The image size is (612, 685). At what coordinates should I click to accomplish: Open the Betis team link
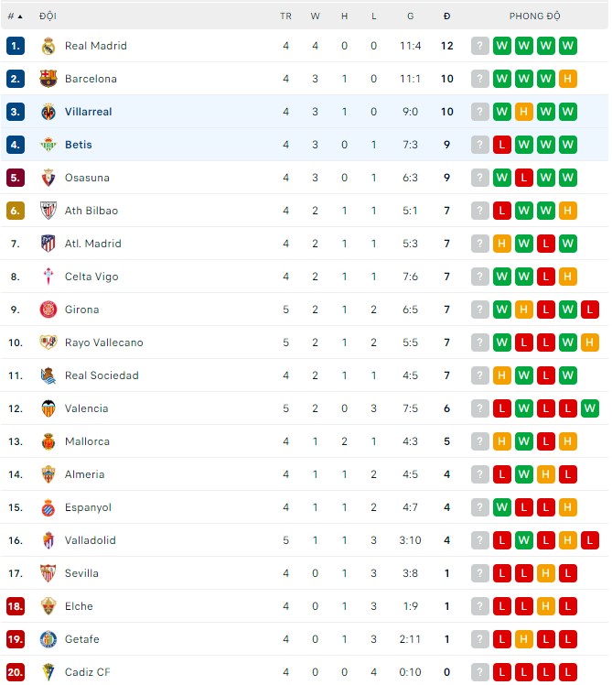point(78,145)
